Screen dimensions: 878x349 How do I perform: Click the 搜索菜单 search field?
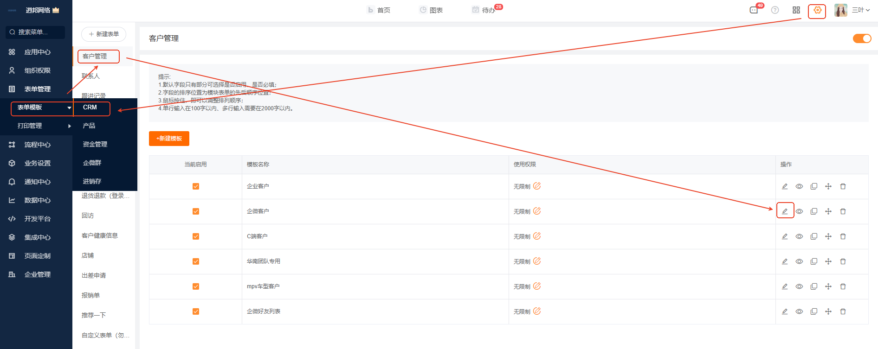pyautogui.click(x=35, y=32)
